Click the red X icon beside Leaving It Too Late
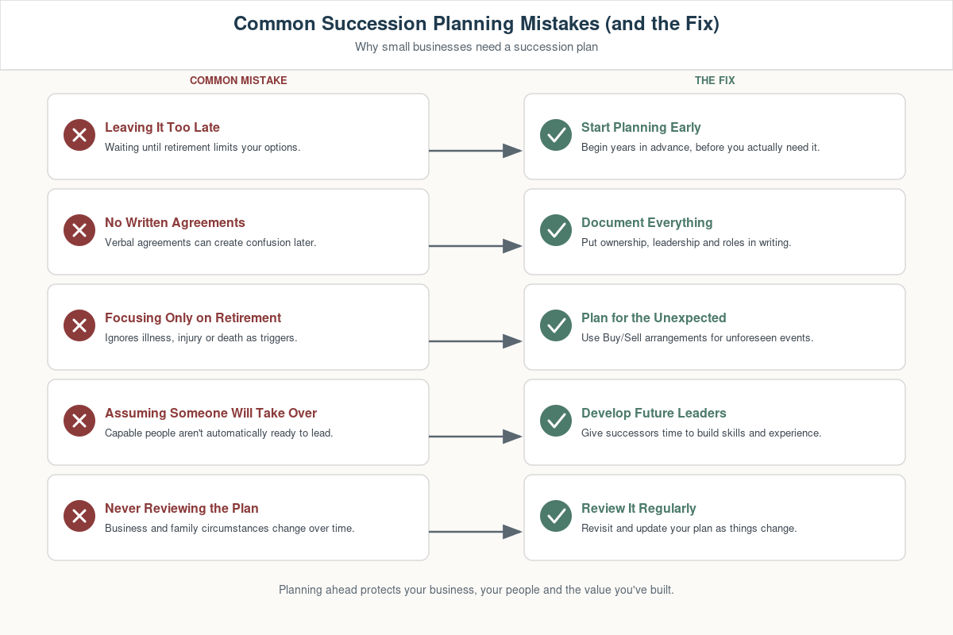The width and height of the screenshot is (953, 635). point(79,135)
